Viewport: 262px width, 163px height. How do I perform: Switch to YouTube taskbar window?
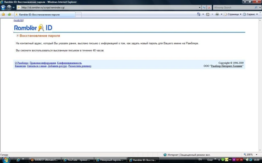coord(78,160)
